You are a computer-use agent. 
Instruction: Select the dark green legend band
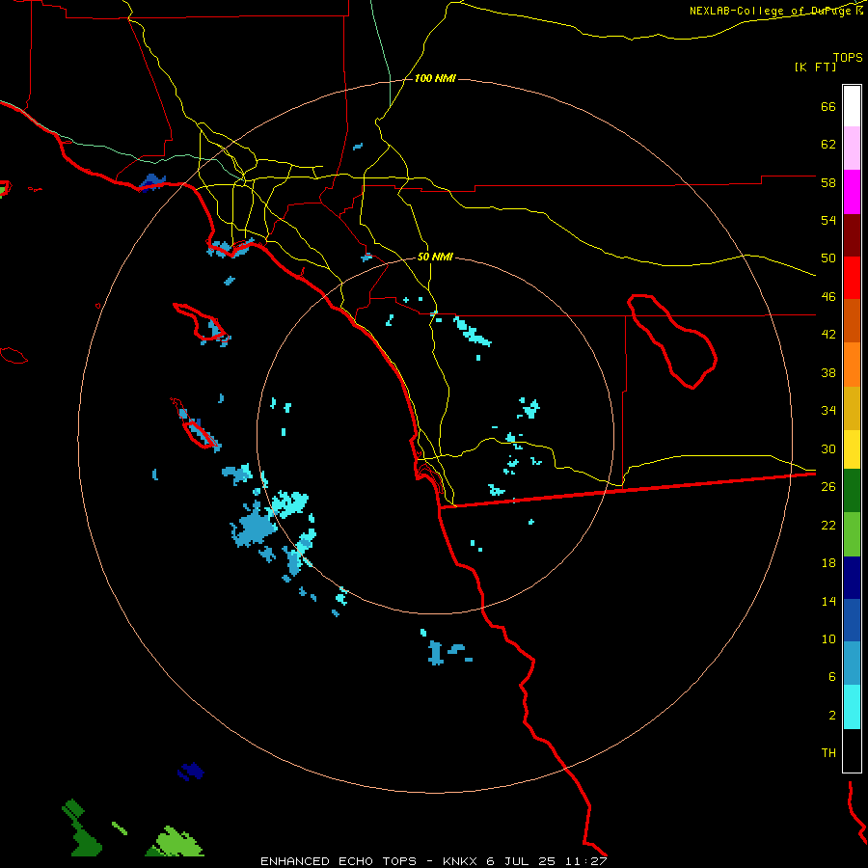click(852, 491)
